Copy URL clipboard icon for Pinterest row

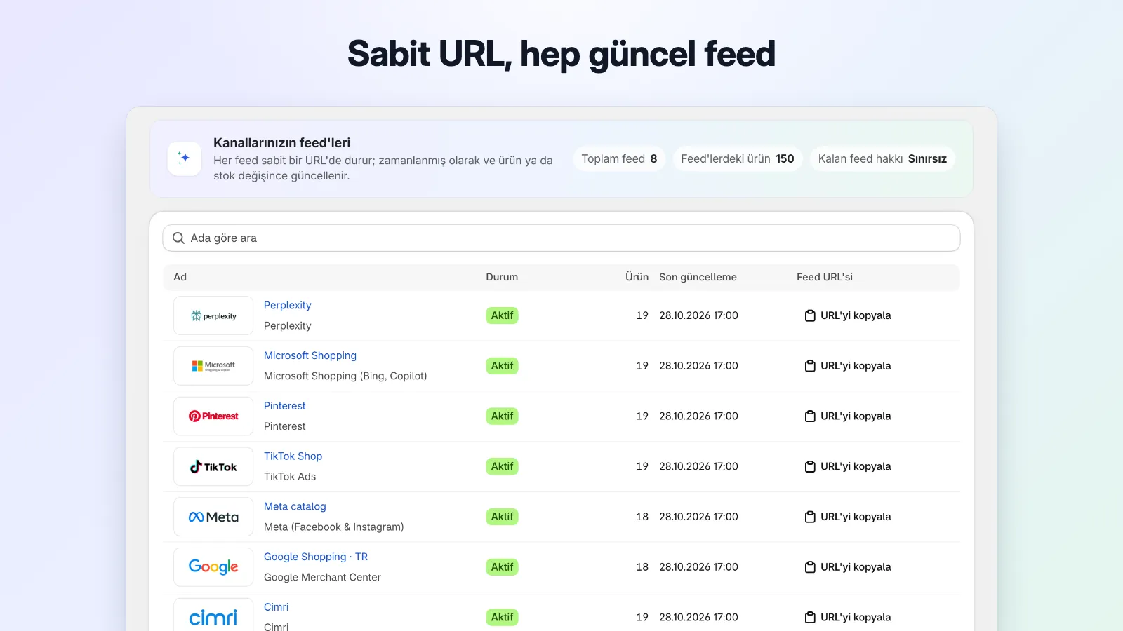(810, 416)
